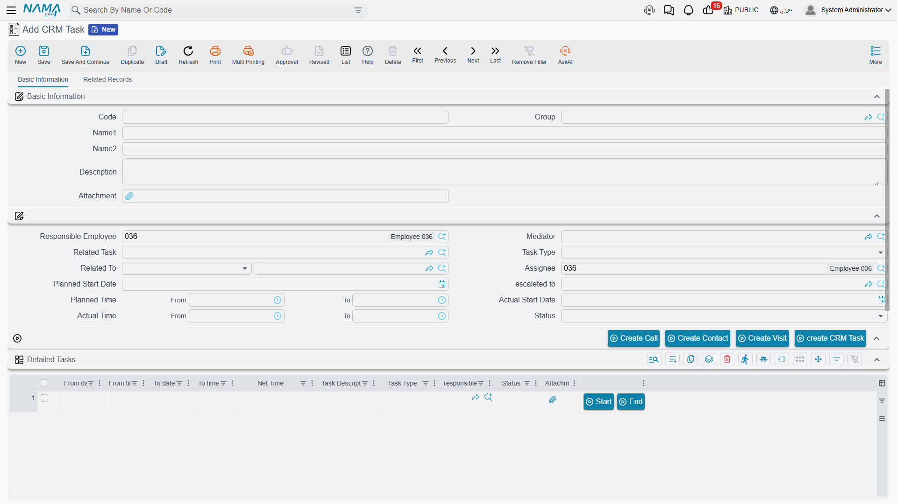The height and width of the screenshot is (504, 897).
Task: Open search filter options in search bar
Action: 358,10
